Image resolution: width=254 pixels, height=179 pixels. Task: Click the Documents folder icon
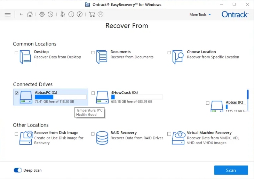[102, 57]
